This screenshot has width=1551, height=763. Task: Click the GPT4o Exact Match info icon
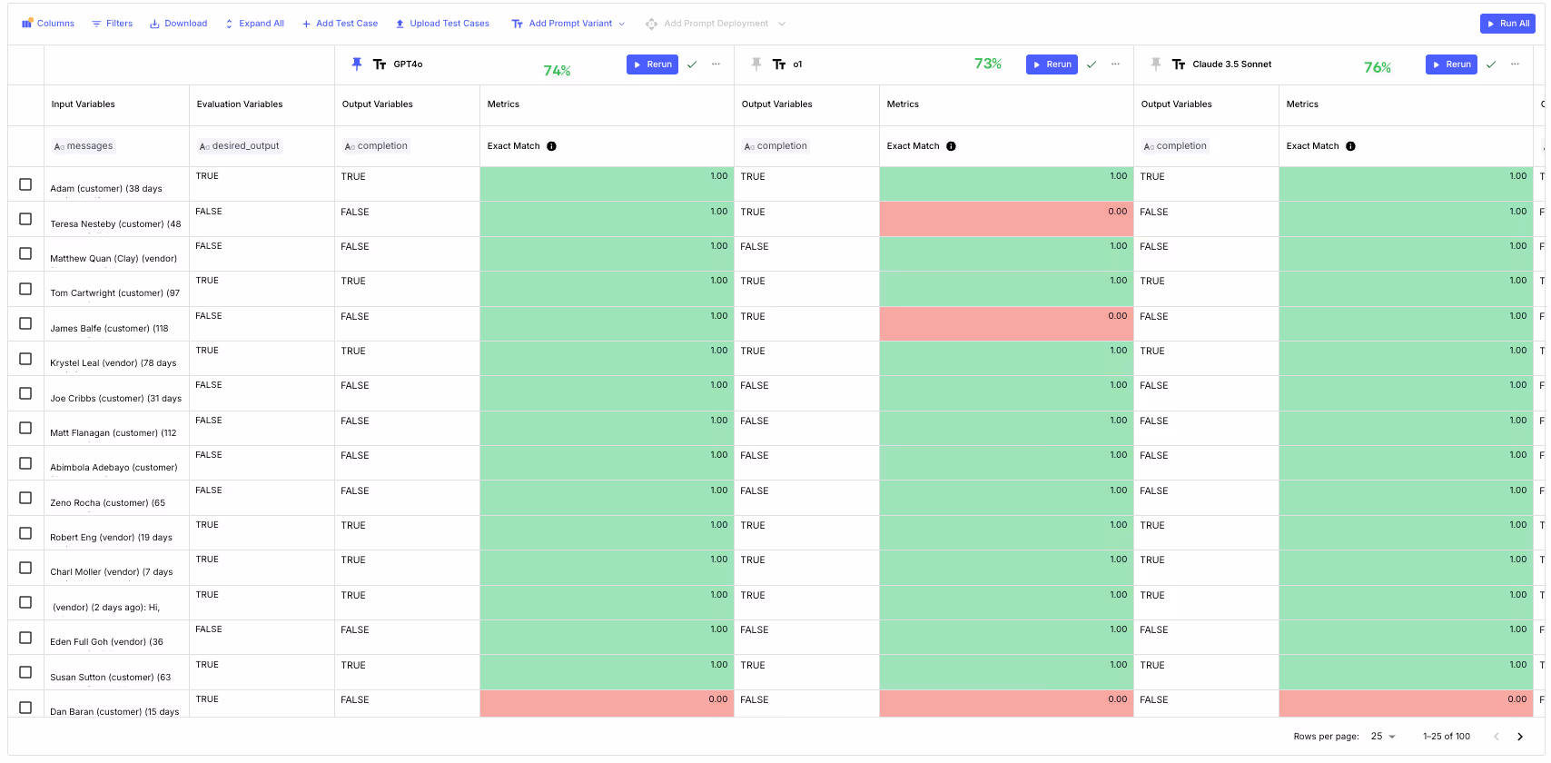[x=551, y=146]
